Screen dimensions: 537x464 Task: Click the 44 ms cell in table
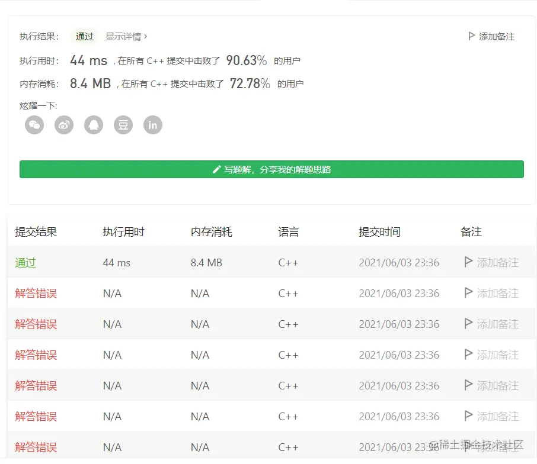[x=116, y=263]
